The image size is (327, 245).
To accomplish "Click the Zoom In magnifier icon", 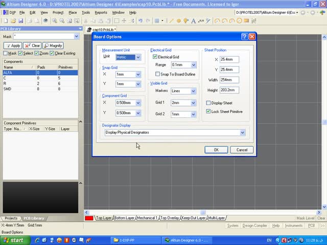I will pos(55,21).
